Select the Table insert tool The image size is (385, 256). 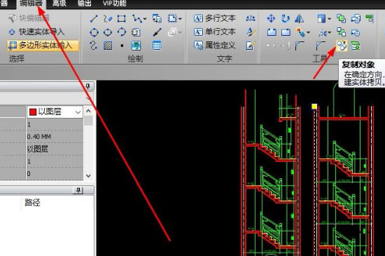click(157, 46)
